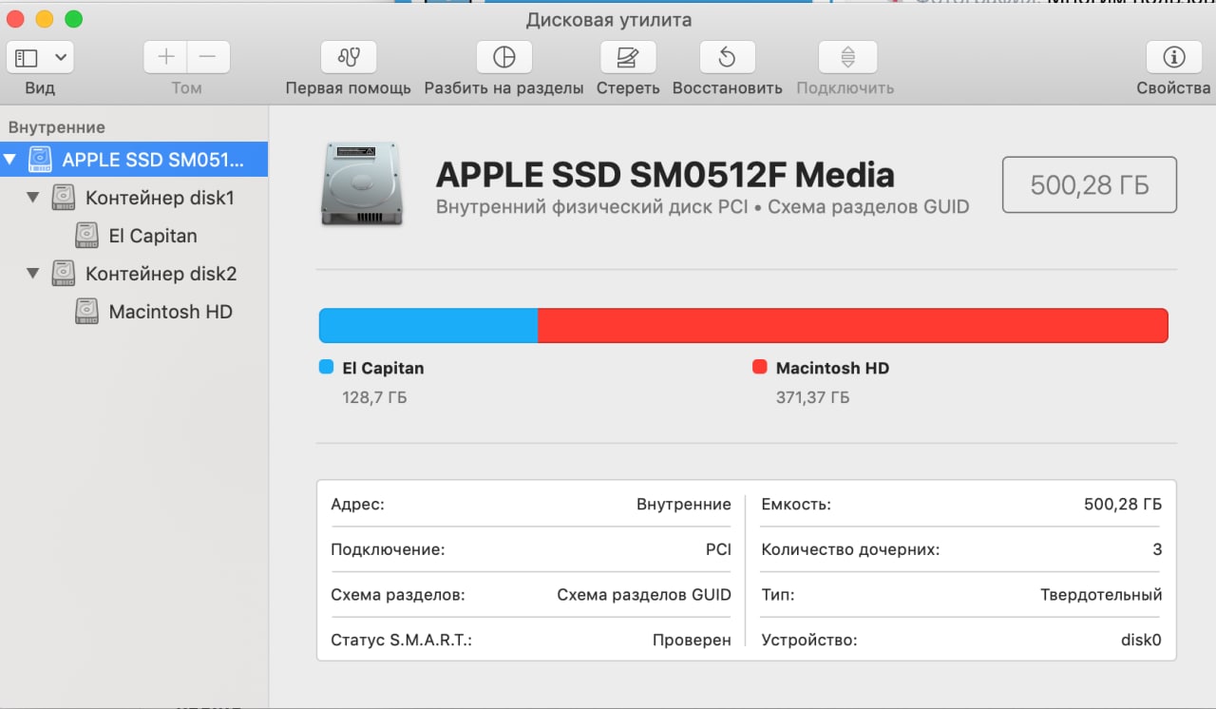Image resolution: width=1216 pixels, height=709 pixels.
Task: Click the Дисковая утилита window title
Action: coord(609,19)
